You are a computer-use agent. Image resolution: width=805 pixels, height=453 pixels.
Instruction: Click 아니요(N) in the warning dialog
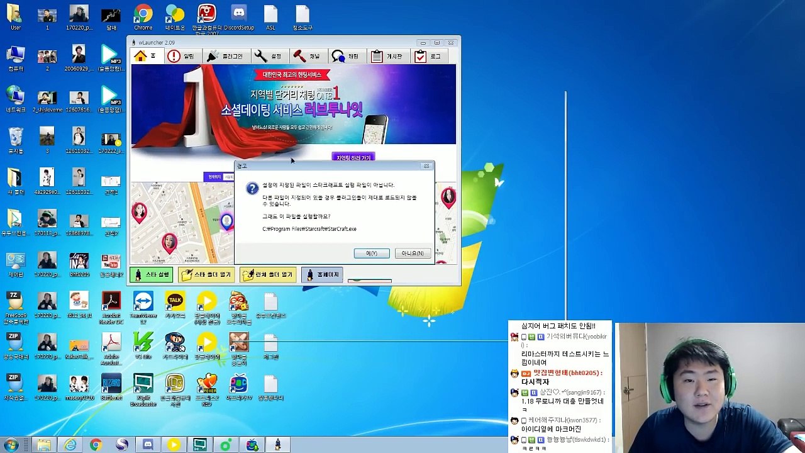coord(413,253)
